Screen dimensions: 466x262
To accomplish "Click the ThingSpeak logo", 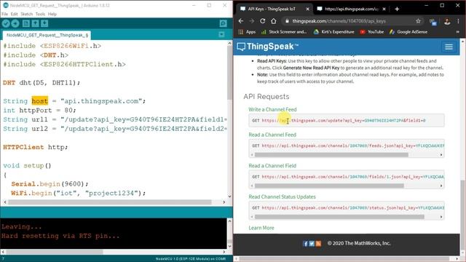I will tap(267, 47).
